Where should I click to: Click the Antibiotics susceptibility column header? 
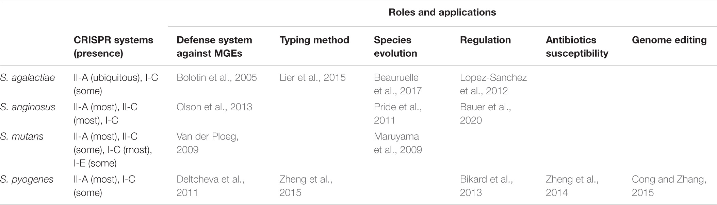(577, 46)
